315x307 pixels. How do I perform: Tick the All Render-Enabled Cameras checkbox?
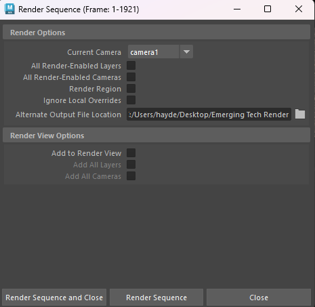[x=131, y=77]
